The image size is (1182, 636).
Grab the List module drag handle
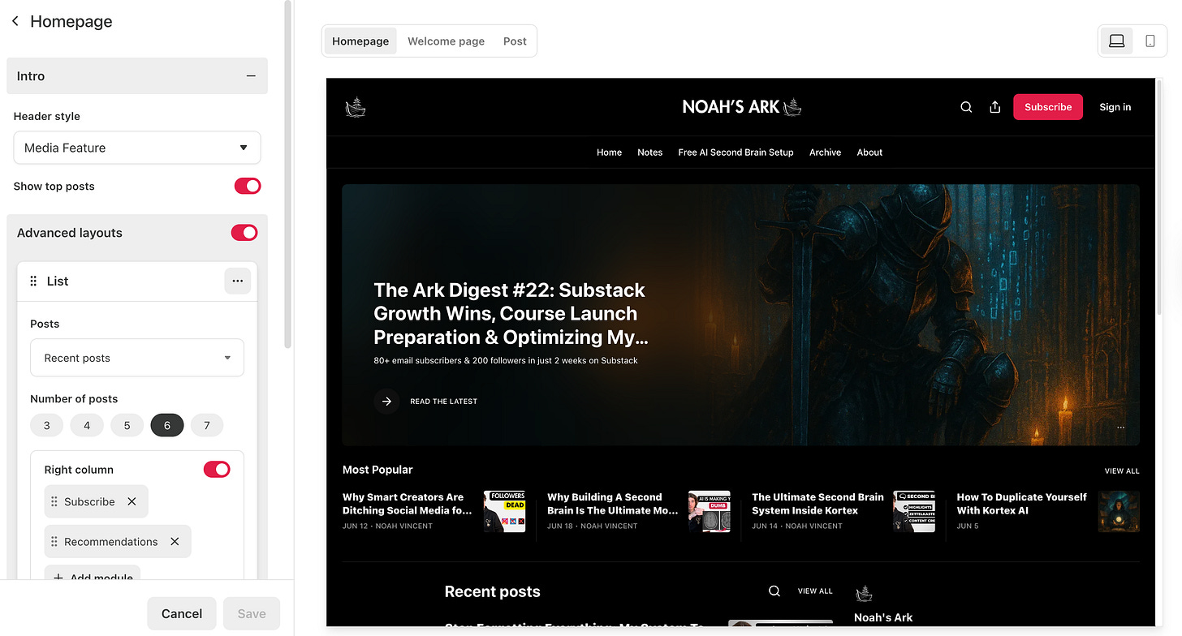(x=33, y=281)
